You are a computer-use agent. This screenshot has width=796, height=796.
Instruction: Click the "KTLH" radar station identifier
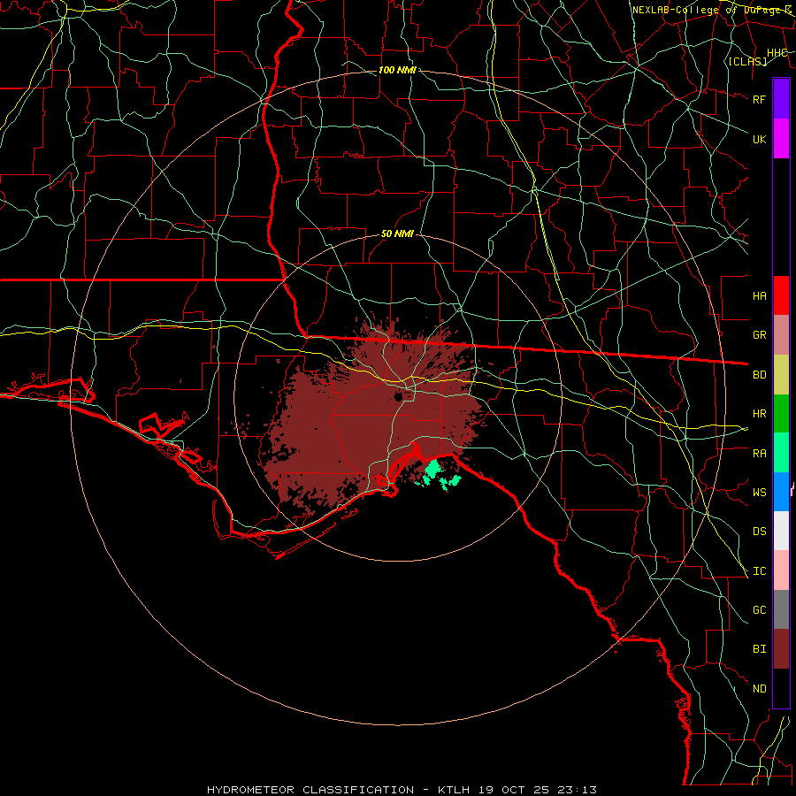454,790
